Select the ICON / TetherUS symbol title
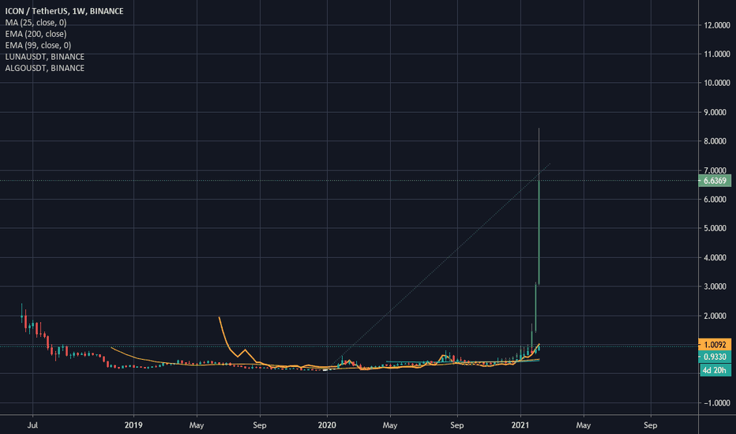This screenshot has height=434, width=736. pos(64,11)
